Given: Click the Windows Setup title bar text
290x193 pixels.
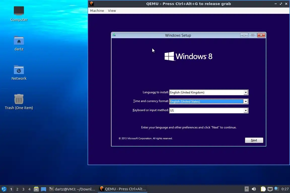Looking at the screenshot, I should pos(178,35).
